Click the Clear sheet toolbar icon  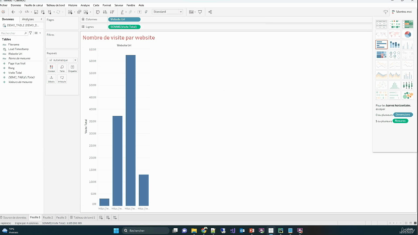(x=86, y=12)
